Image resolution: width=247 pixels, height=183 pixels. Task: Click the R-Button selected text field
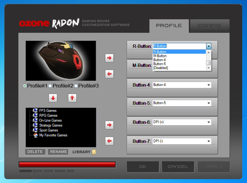click(179, 46)
